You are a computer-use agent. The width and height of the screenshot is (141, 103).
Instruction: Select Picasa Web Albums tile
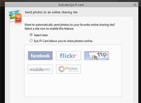(68, 69)
